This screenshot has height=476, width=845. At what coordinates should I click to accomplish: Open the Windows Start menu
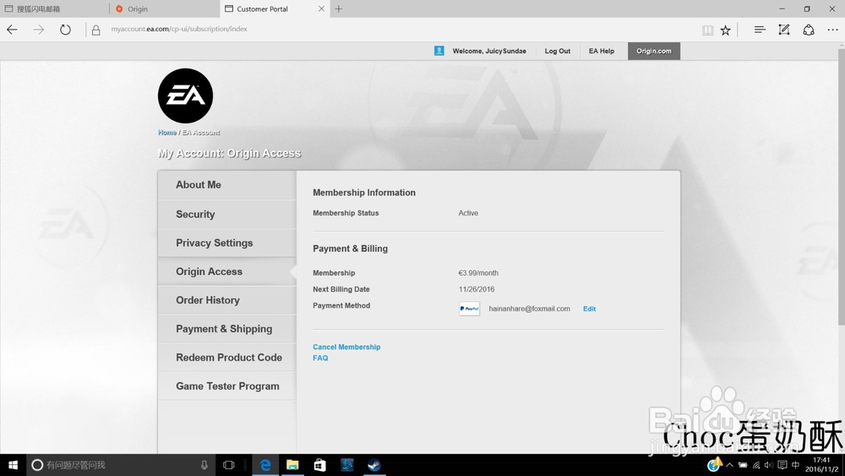[x=13, y=465]
